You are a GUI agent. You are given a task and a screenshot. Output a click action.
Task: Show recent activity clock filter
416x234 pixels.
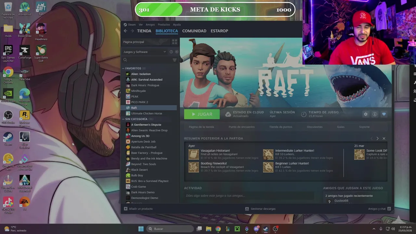(171, 52)
